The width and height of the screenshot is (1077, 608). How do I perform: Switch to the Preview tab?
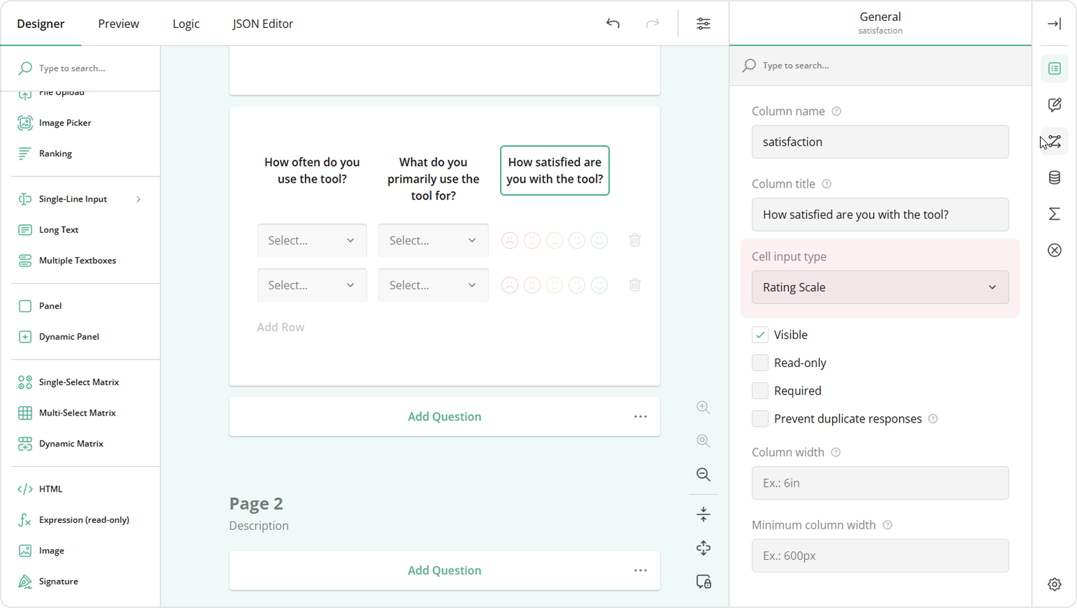(x=119, y=24)
